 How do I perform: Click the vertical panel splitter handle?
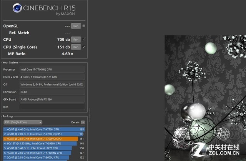pyautogui.click(x=90, y=115)
